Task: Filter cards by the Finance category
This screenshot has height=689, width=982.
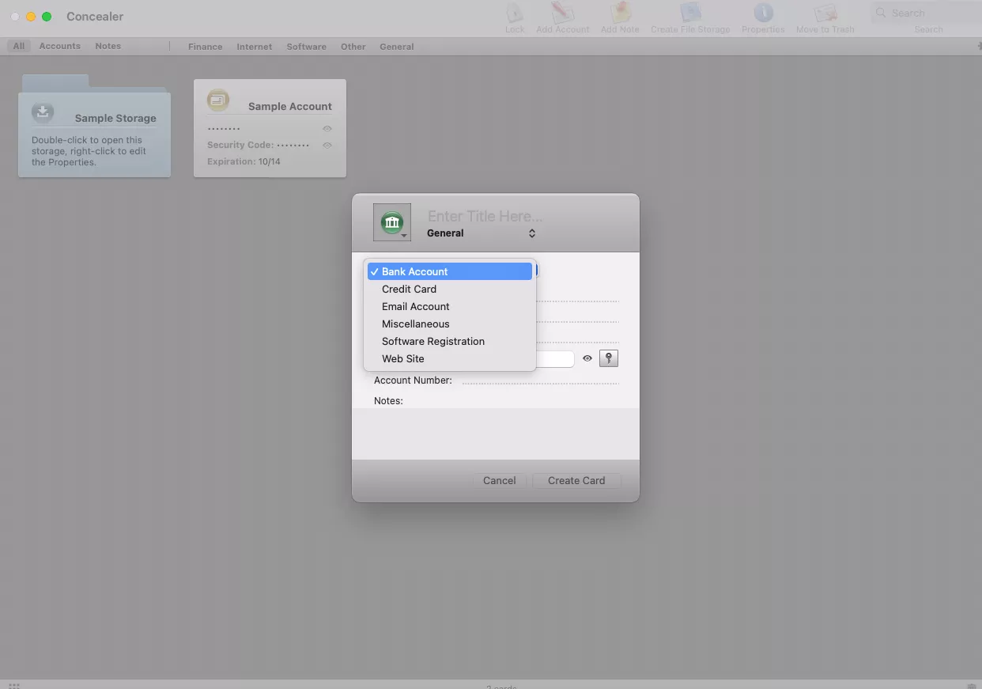Action: tap(205, 46)
